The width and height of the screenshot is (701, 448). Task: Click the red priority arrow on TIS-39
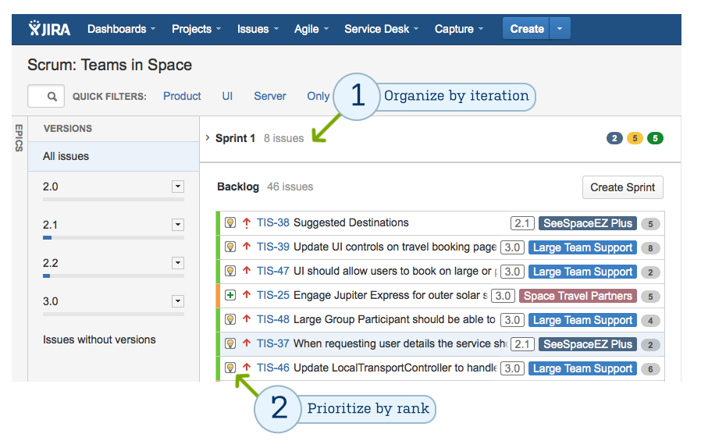(247, 247)
